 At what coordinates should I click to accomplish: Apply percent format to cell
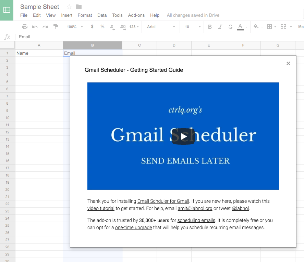click(102, 27)
